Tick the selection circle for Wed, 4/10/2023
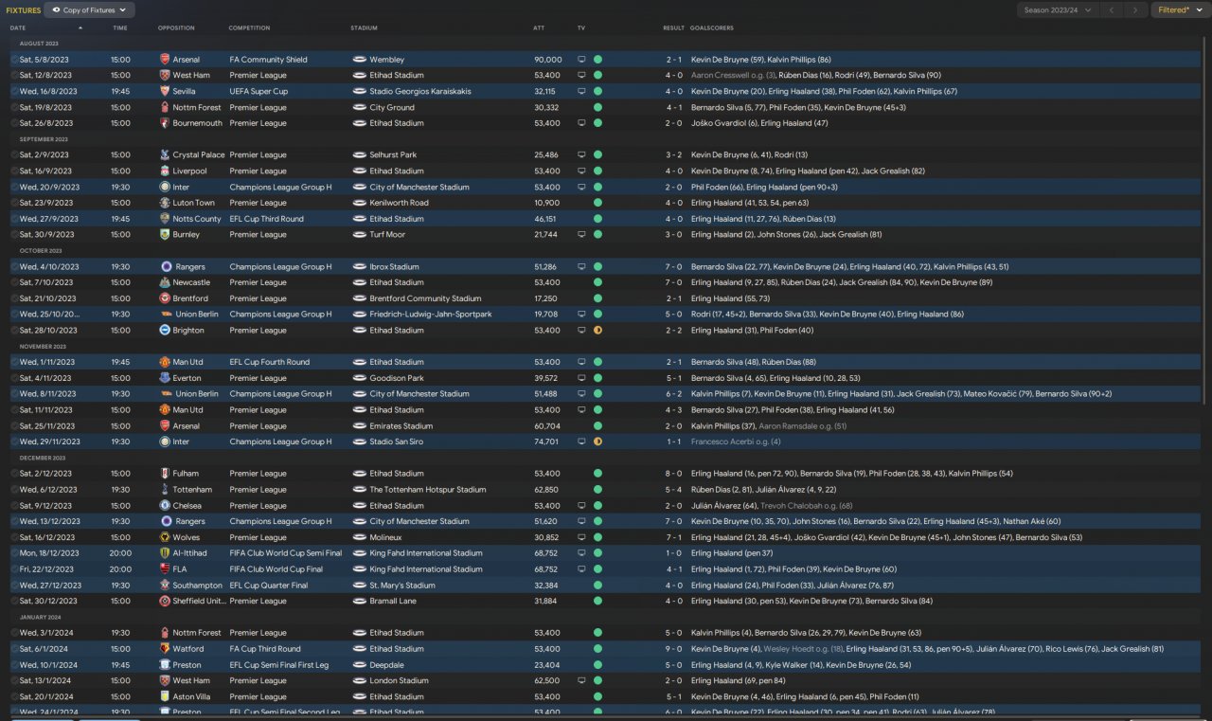The width and height of the screenshot is (1212, 721). pos(14,267)
